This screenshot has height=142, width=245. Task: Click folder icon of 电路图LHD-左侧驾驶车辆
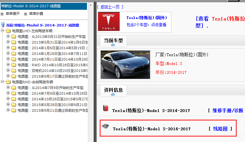point(8,31)
